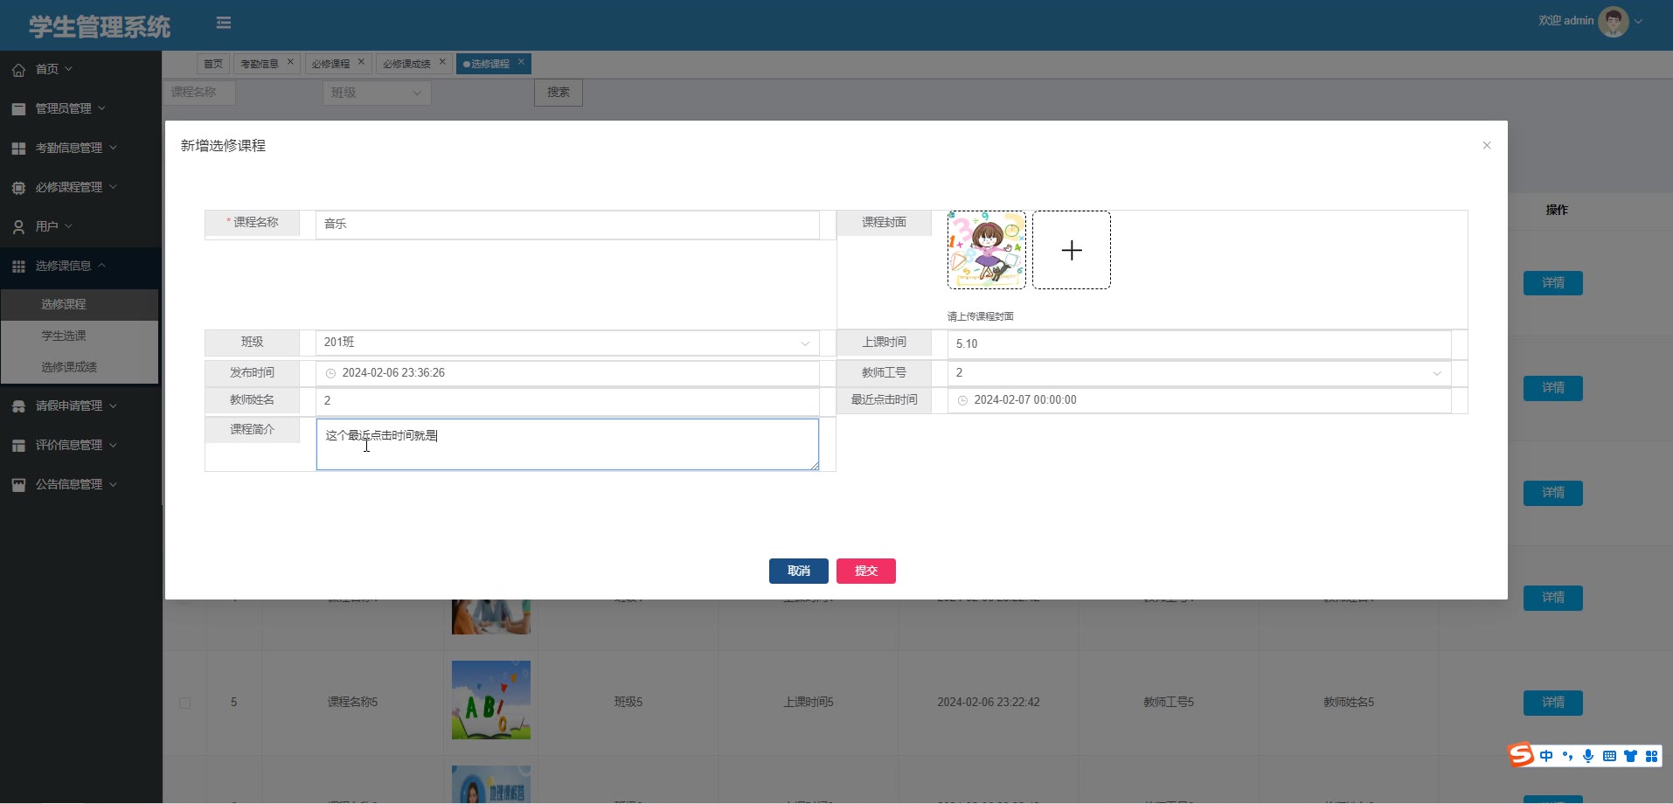Click the 搜索 button behind dialog

pyautogui.click(x=559, y=93)
